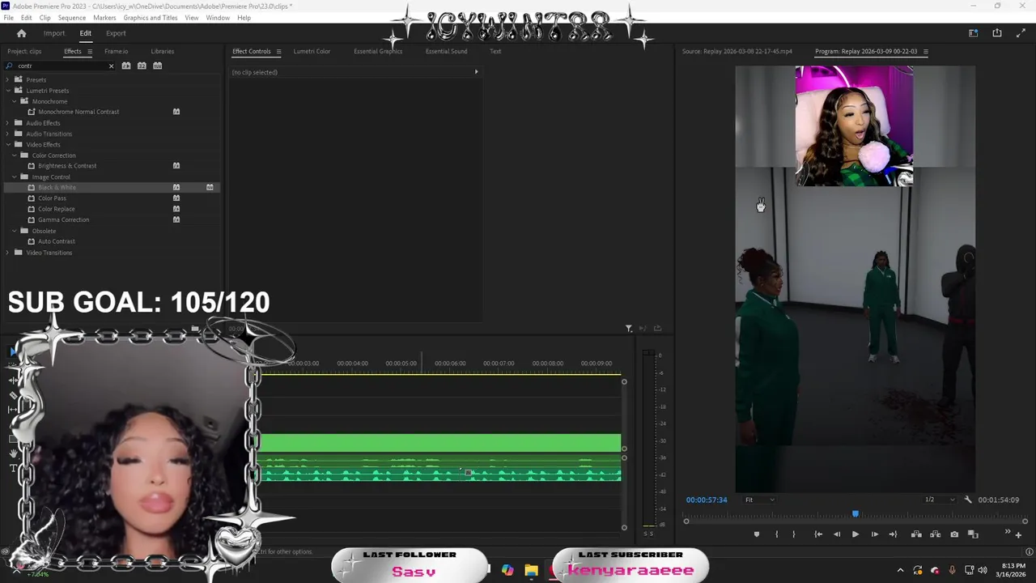1036x583 pixels.
Task: Collapse the Monochrome folder
Action: (14, 101)
